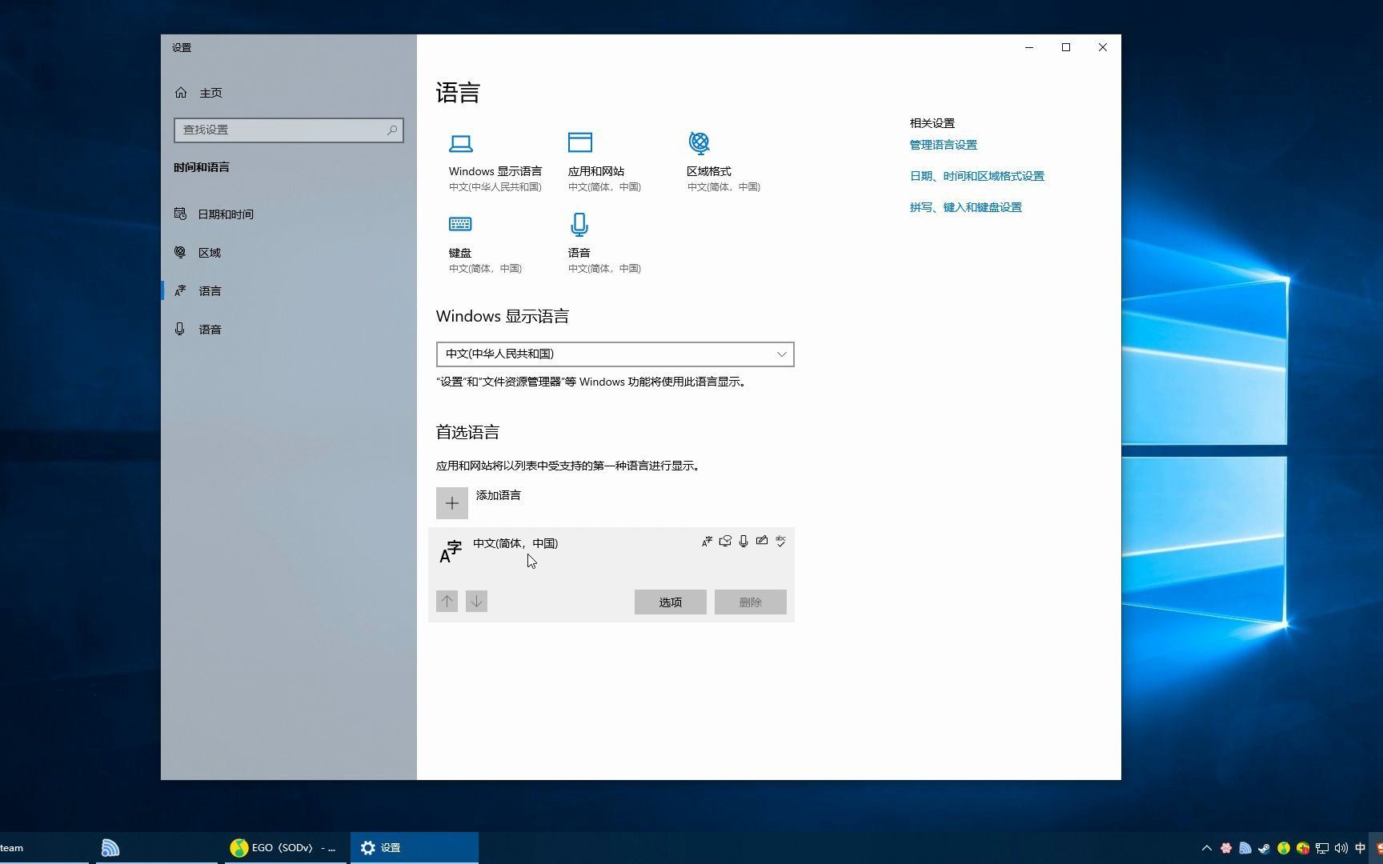Click the handwriting feature icon on 中文(简体，中国)
The image size is (1383, 864).
pyautogui.click(x=762, y=542)
